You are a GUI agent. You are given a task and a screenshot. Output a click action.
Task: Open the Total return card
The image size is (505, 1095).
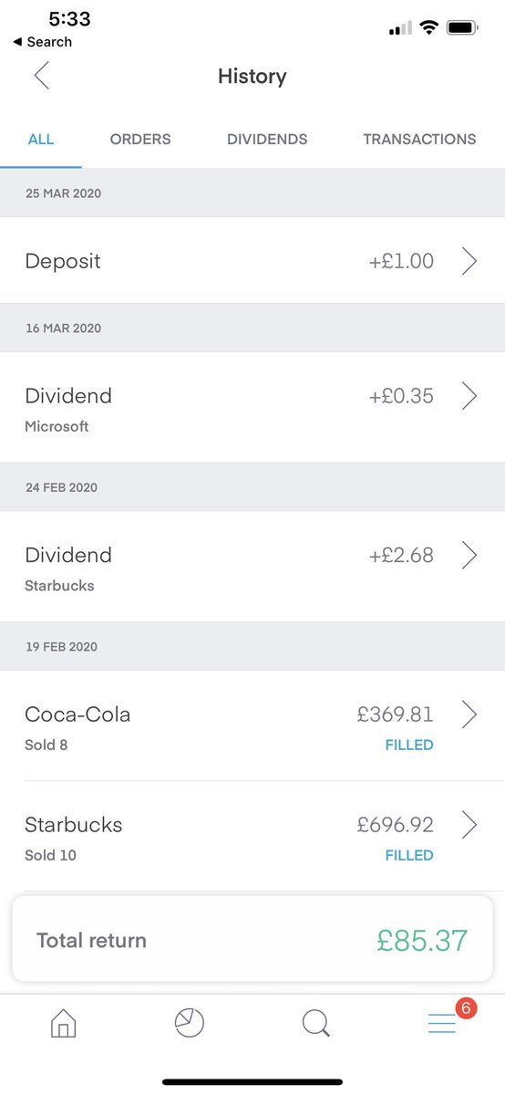(252, 940)
